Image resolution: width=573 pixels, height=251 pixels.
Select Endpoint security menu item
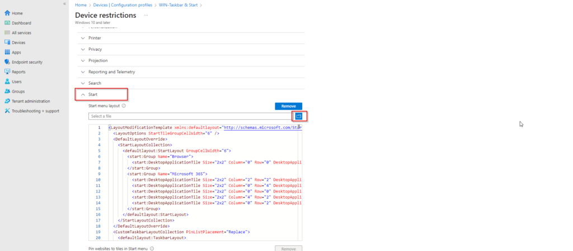click(27, 62)
